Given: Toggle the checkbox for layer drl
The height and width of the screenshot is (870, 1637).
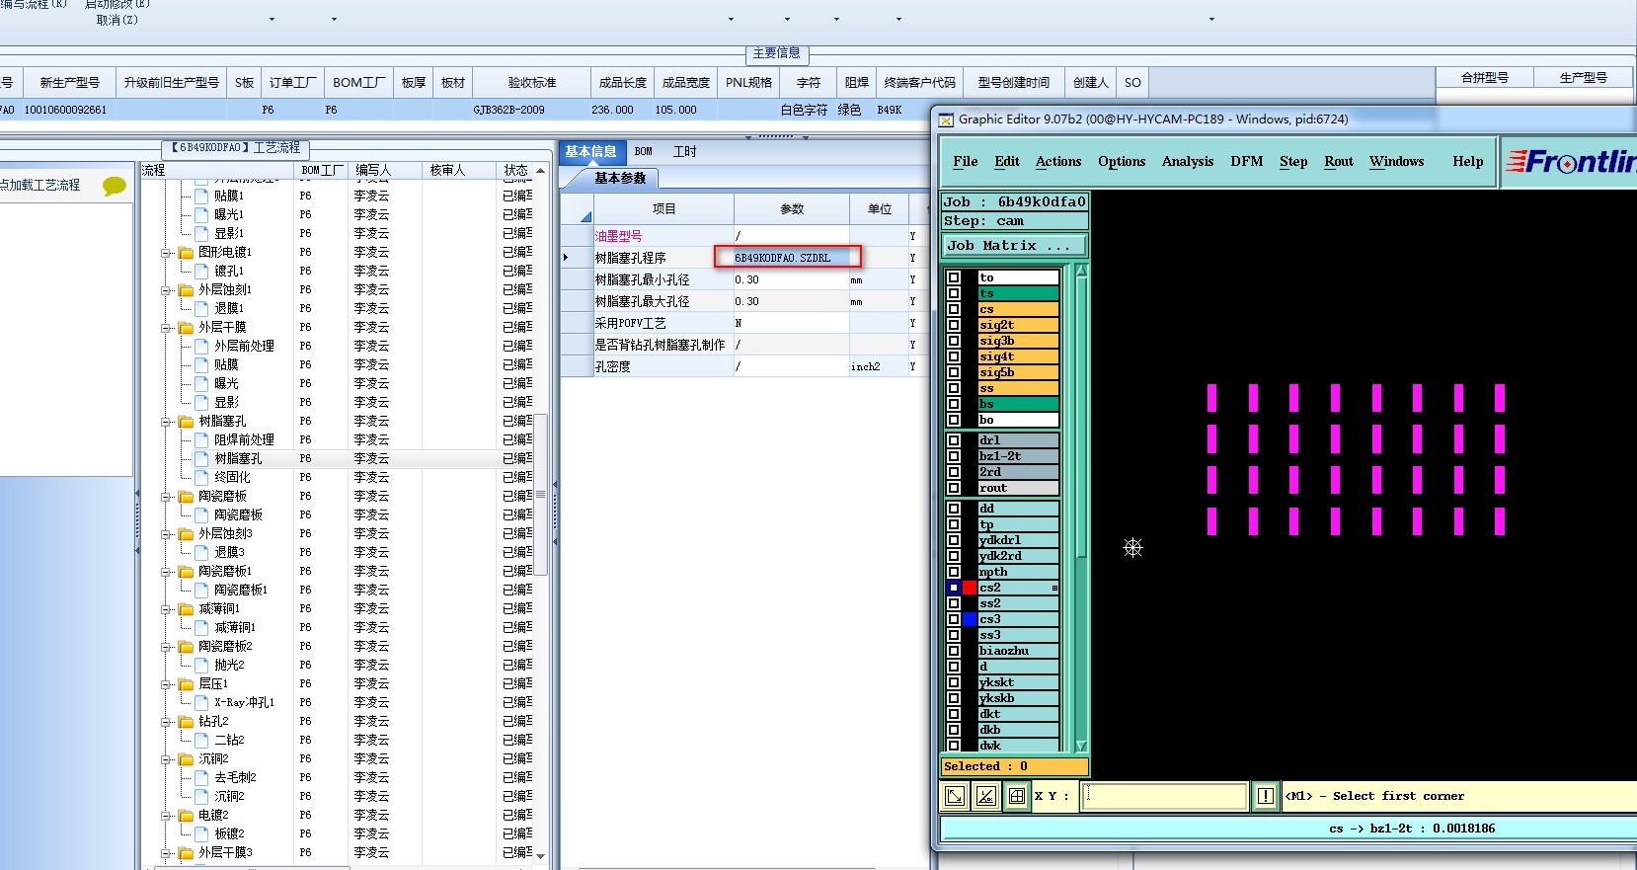Looking at the screenshot, I should pos(954,440).
